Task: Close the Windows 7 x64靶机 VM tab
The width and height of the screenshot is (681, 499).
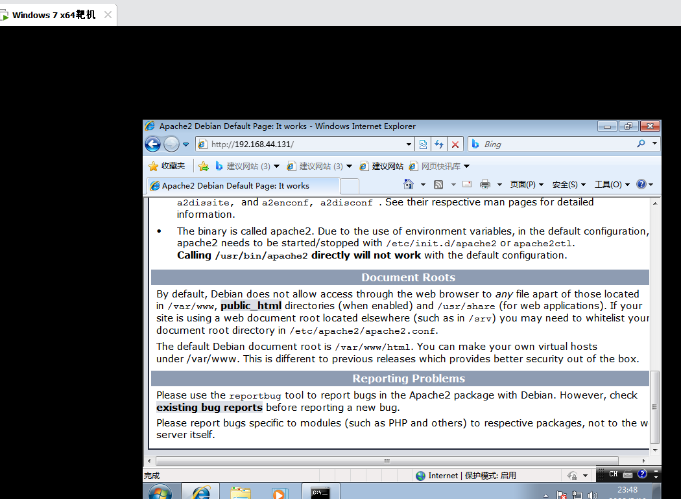Action: coord(108,15)
